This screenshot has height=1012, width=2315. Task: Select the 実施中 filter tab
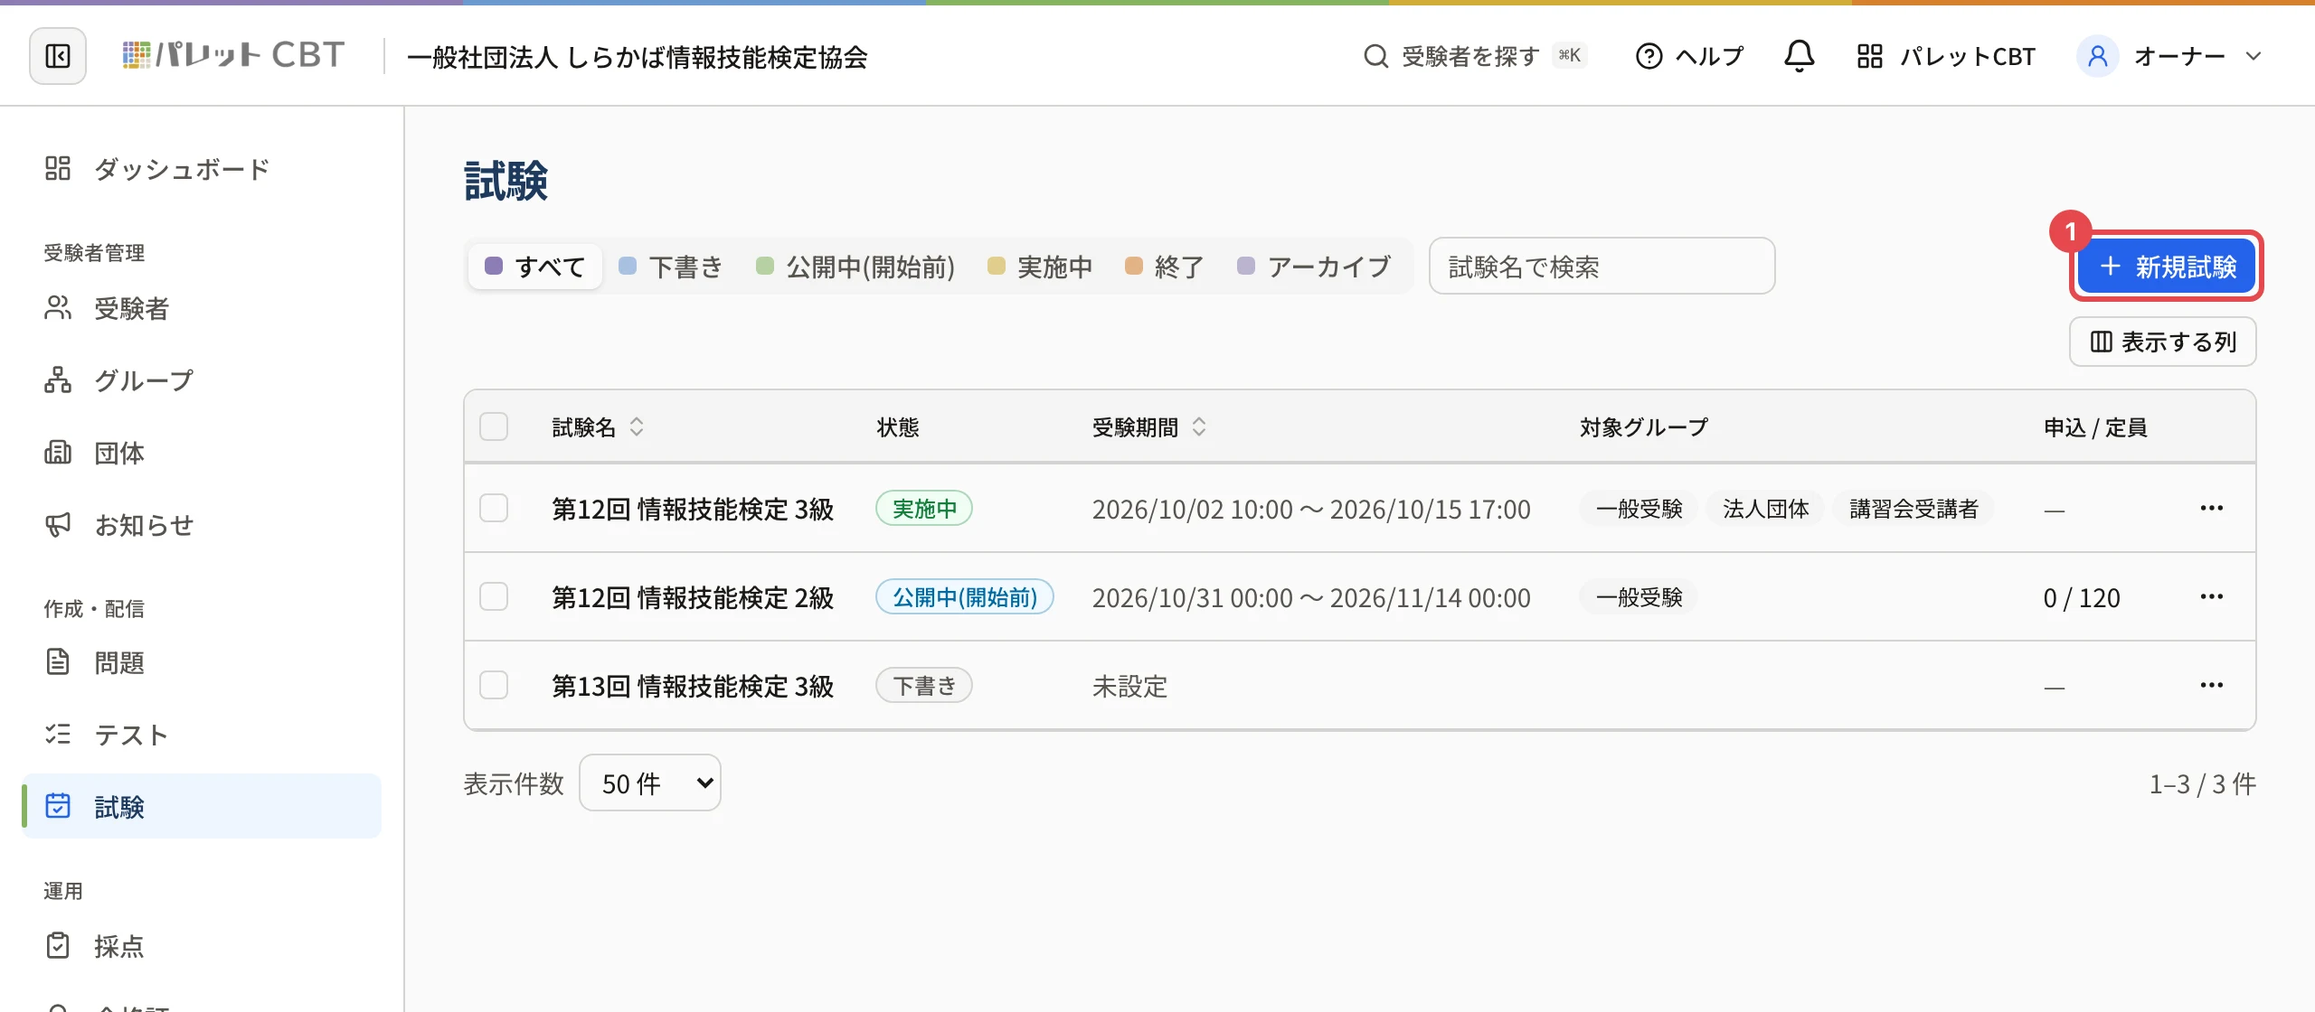[1041, 267]
